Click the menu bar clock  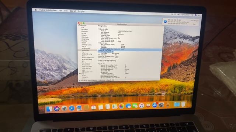click(x=185, y=15)
